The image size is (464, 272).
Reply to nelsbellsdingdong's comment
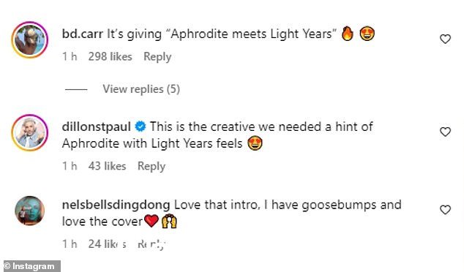151,244
